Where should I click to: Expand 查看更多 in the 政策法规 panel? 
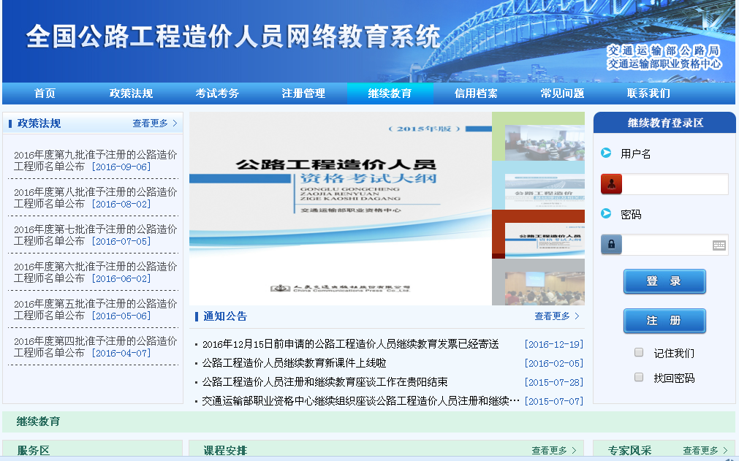click(154, 123)
